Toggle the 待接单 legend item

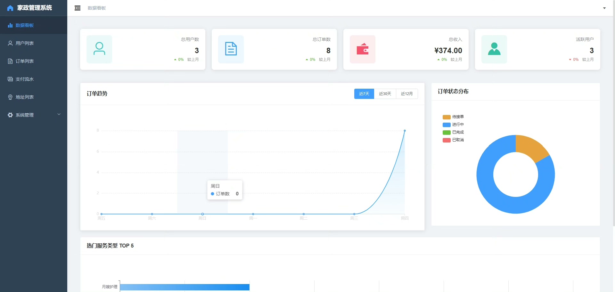pos(453,117)
